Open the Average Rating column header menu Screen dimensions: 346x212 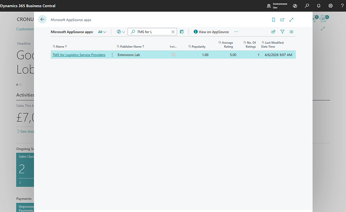click(226, 45)
